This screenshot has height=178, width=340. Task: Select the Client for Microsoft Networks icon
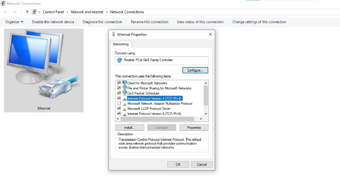125,83
